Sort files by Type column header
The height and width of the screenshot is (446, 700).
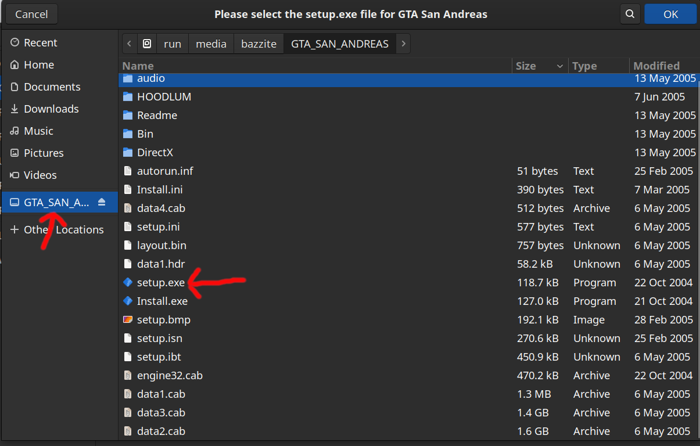[598, 66]
